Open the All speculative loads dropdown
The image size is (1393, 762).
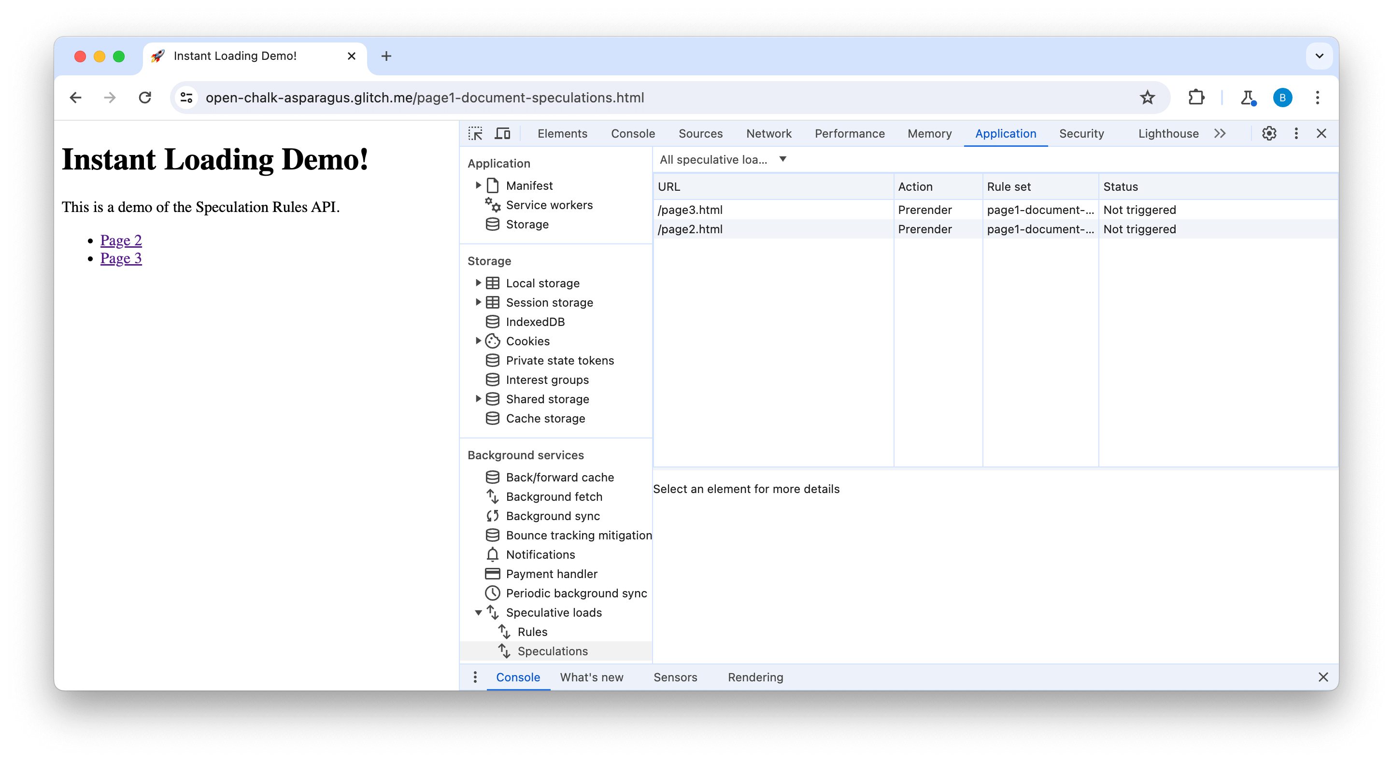click(x=723, y=158)
